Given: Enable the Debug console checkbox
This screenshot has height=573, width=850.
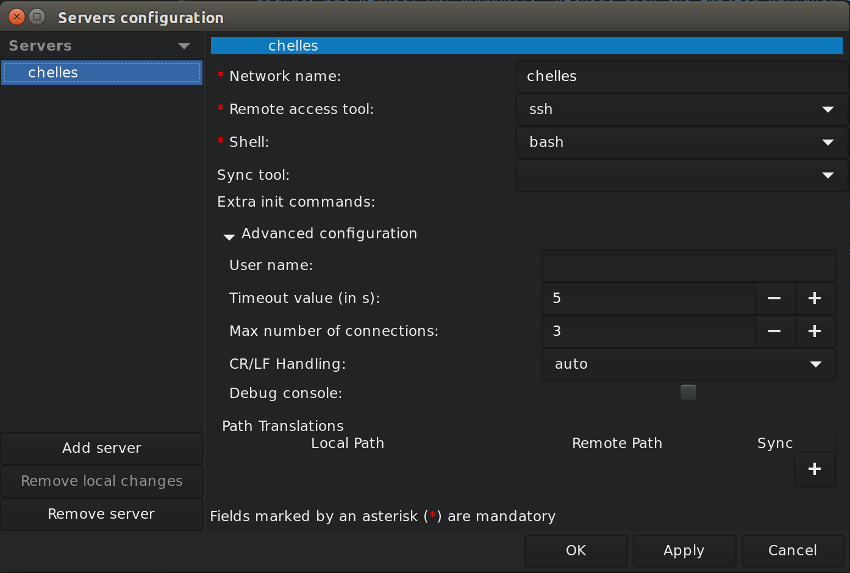Looking at the screenshot, I should point(688,393).
